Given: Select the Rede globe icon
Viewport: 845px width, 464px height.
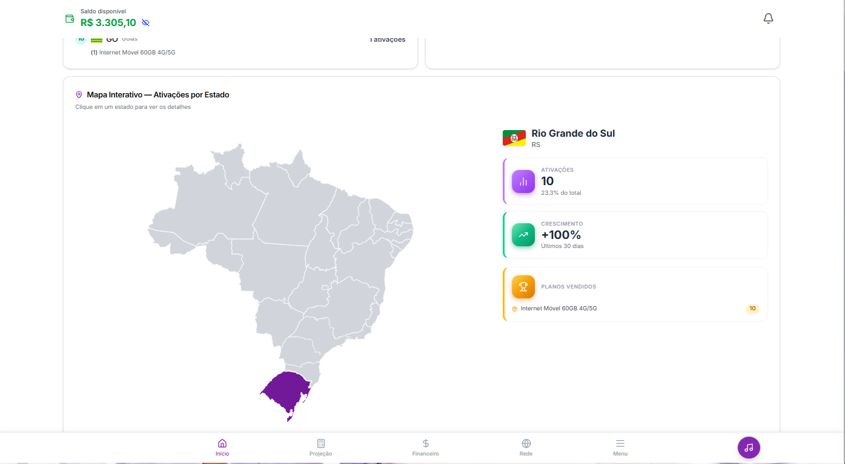Looking at the screenshot, I should click(x=526, y=443).
